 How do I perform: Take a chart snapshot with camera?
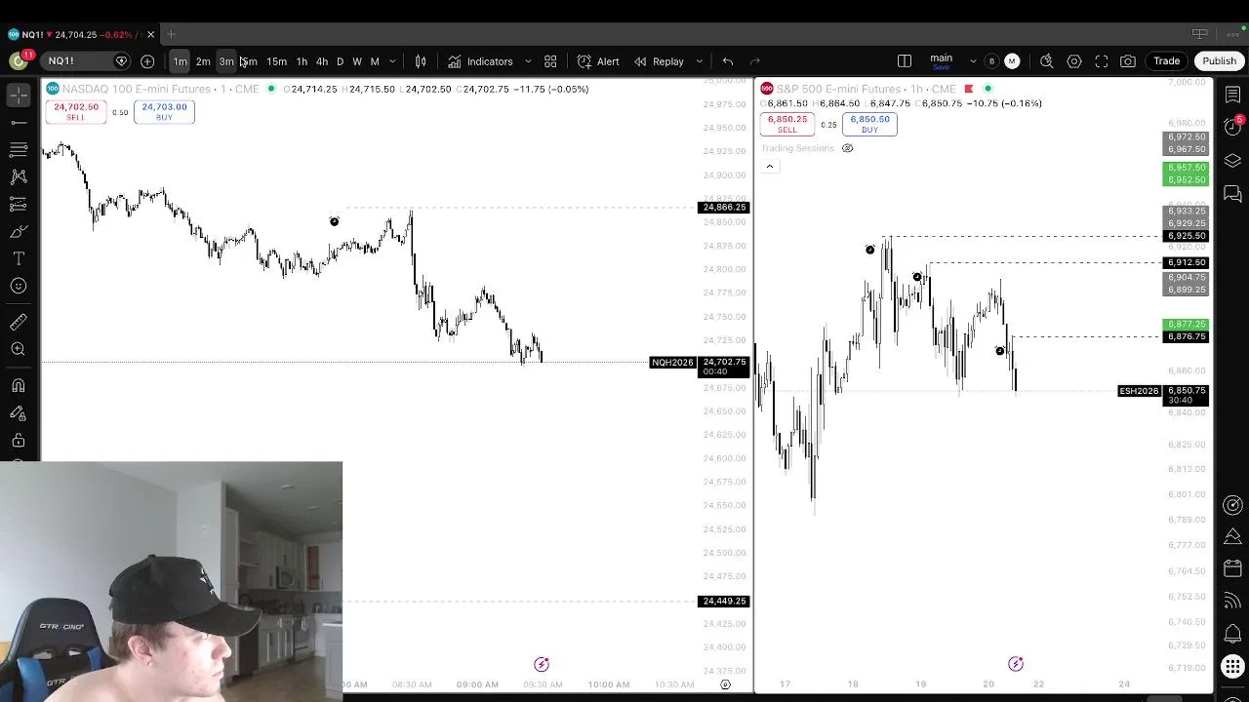1128,61
